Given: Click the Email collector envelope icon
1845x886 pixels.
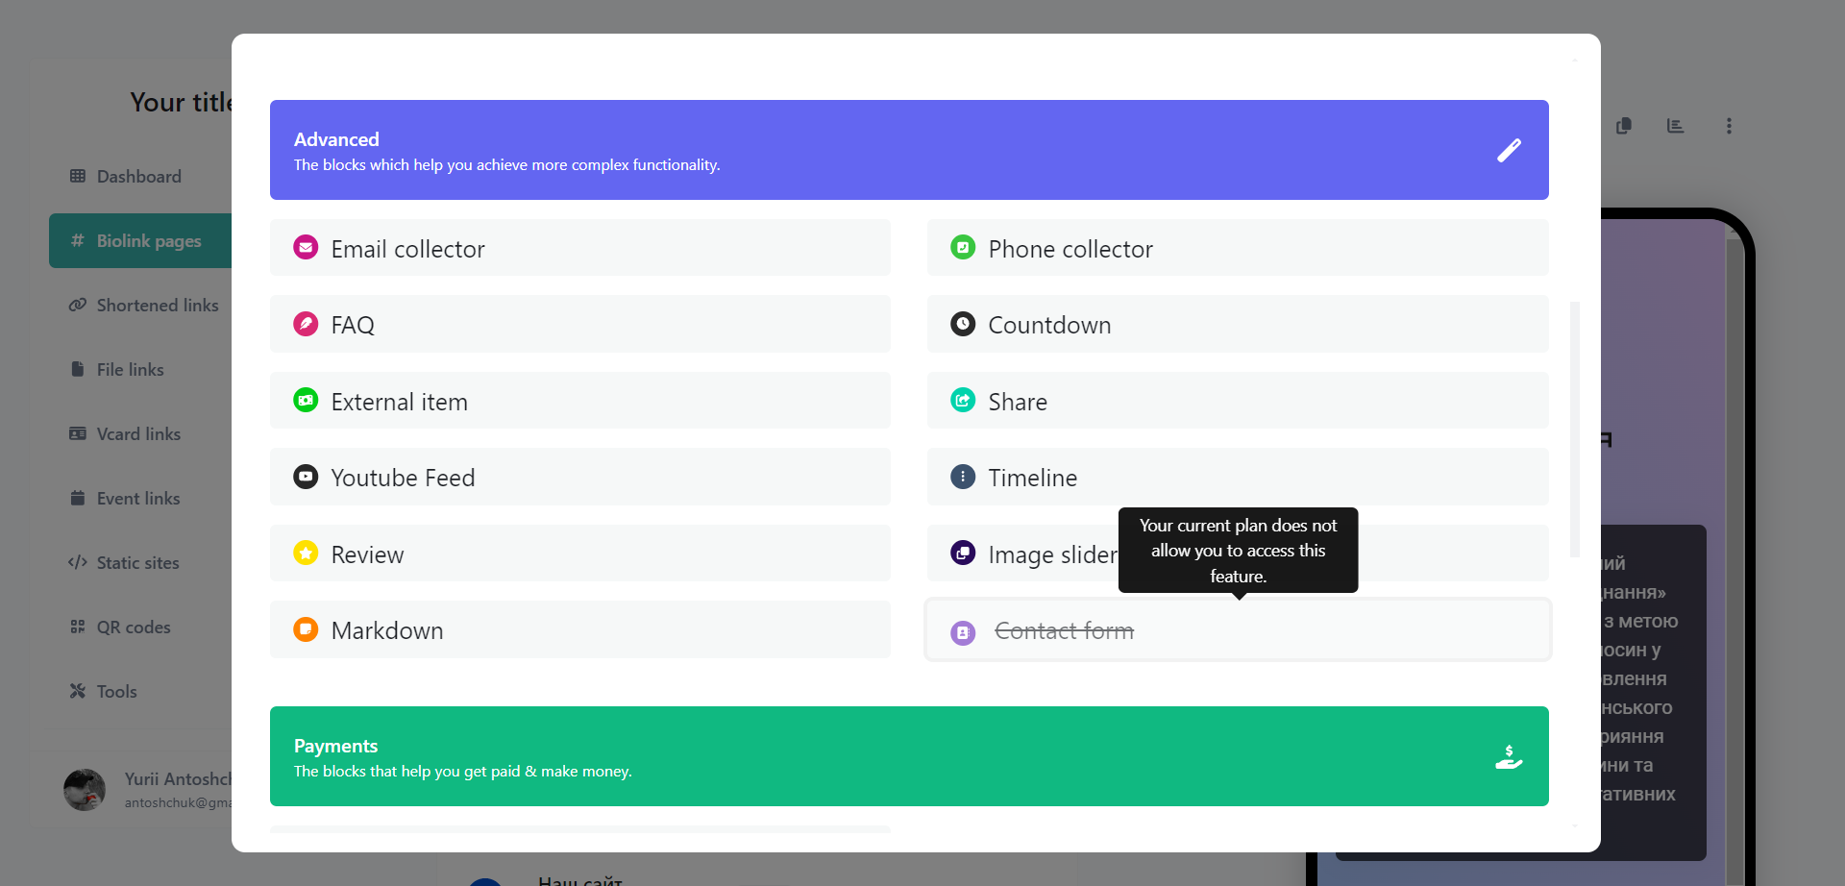Looking at the screenshot, I should pos(306,248).
